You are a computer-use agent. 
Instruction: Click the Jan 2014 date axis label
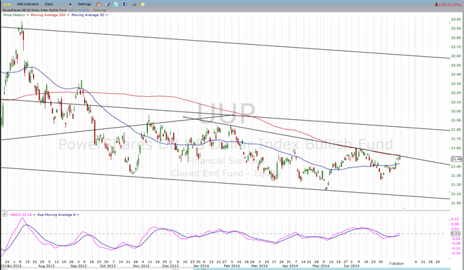click(x=201, y=266)
